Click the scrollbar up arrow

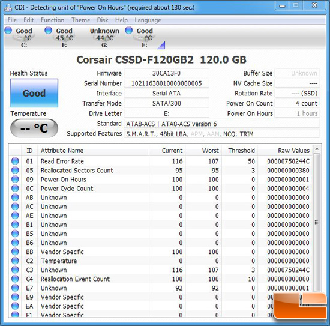click(317, 149)
